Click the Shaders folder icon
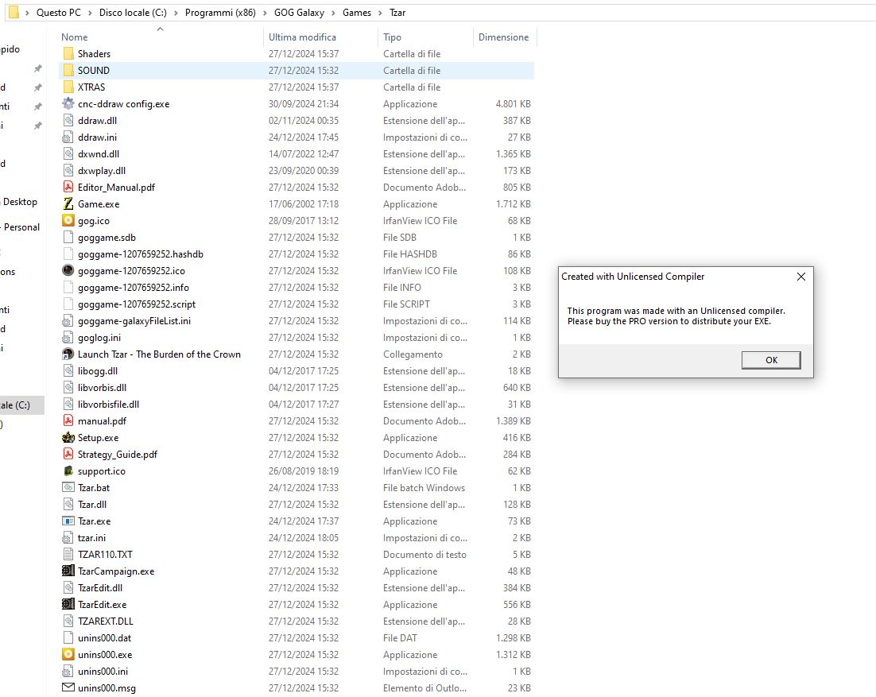876x697 pixels. [68, 53]
